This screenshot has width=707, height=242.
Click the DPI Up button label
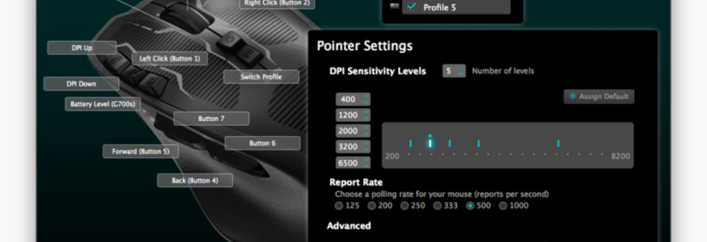[82, 48]
